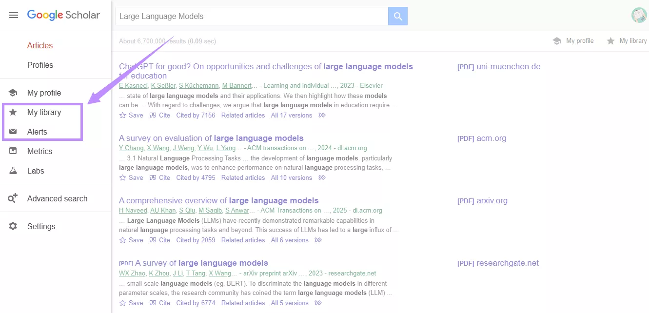Open the account avatar in top right
This screenshot has width=649, height=313.
click(x=639, y=15)
